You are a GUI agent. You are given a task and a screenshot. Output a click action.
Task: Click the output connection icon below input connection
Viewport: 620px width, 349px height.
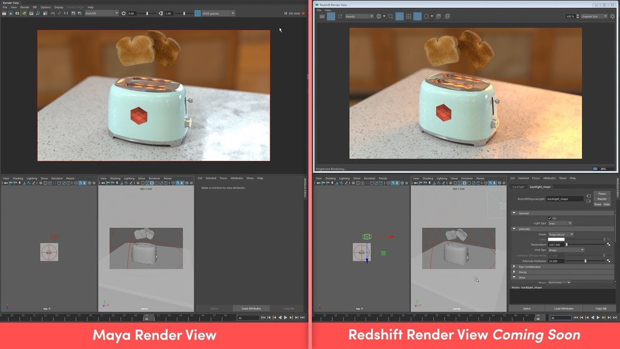[589, 201]
